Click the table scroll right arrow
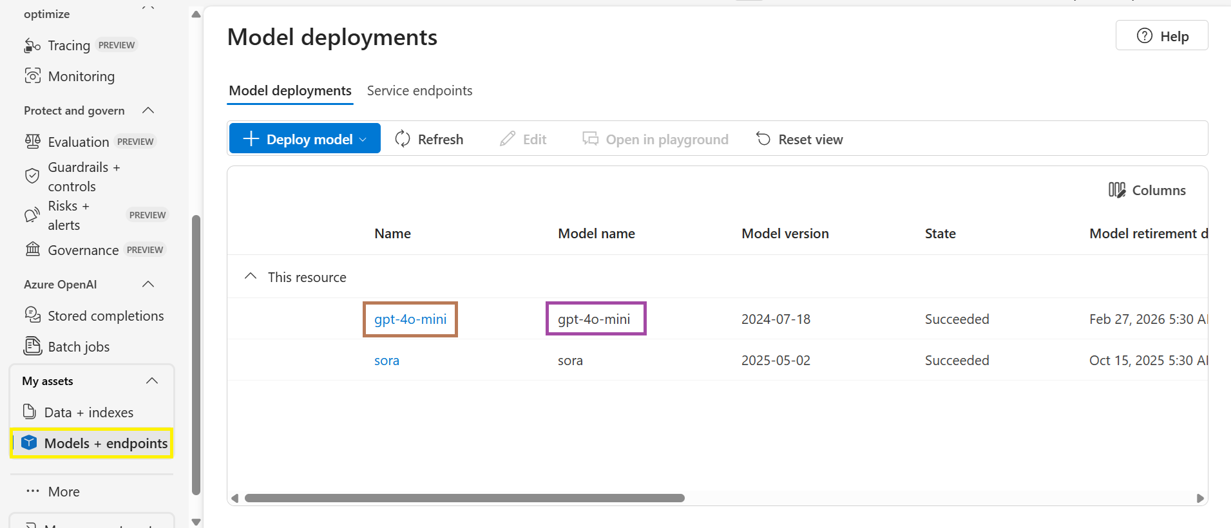 [1199, 498]
